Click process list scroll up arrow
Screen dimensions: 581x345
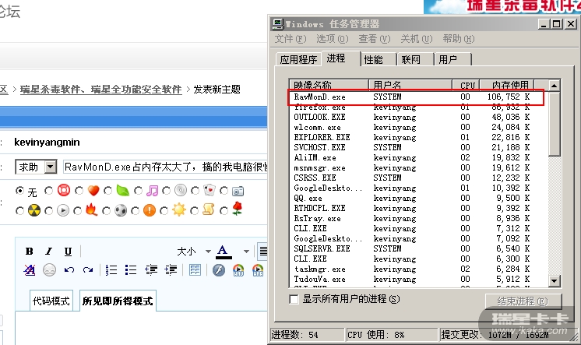[x=554, y=86]
